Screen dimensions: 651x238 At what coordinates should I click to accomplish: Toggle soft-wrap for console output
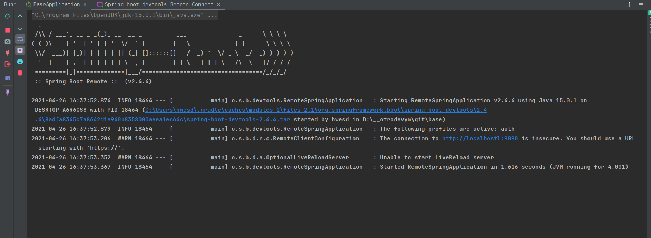tap(20, 39)
